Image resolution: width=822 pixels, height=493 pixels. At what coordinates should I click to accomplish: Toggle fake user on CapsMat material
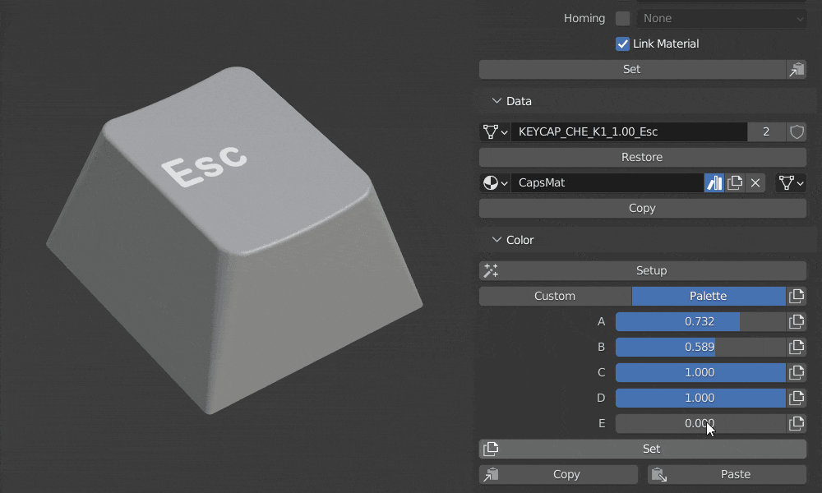[x=713, y=183]
